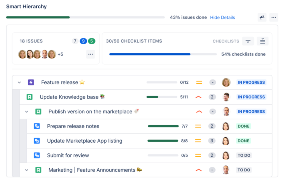The width and height of the screenshot is (286, 180).
Task: Click the Marketing Feature Announcements story icon
Action: click(x=38, y=170)
